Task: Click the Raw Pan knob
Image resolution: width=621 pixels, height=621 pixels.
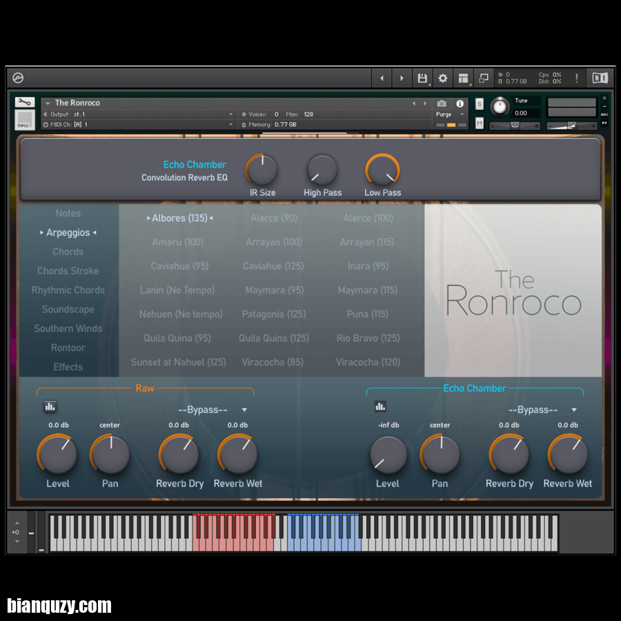Action: tap(110, 454)
